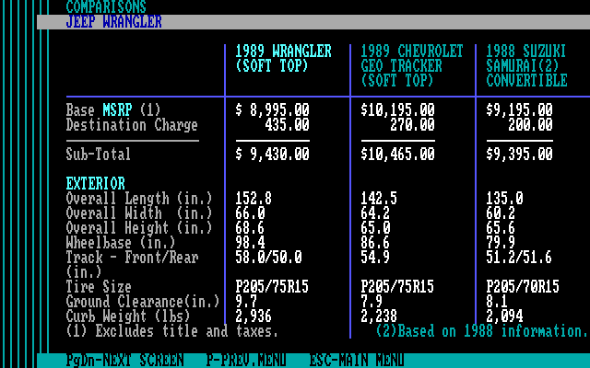590x368 pixels.
Task: Choose ESC-MAIN MENU option
Action: 357,360
